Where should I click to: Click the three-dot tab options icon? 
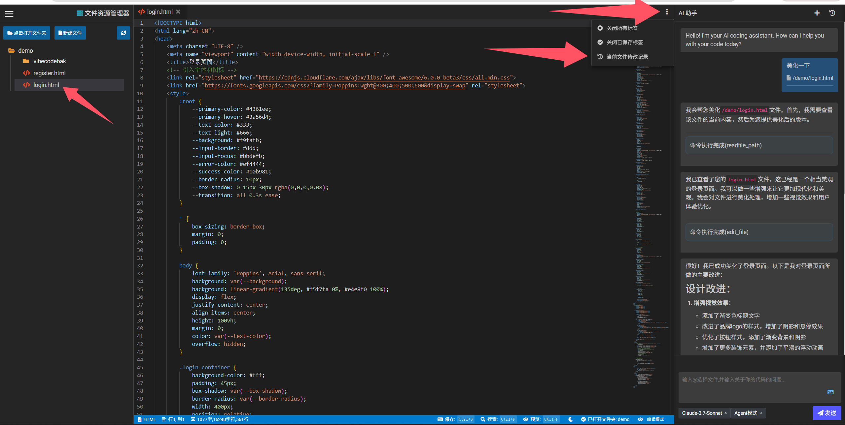pos(667,12)
